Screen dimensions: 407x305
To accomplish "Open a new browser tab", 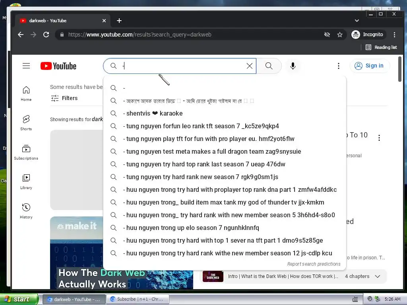I will (119, 21).
